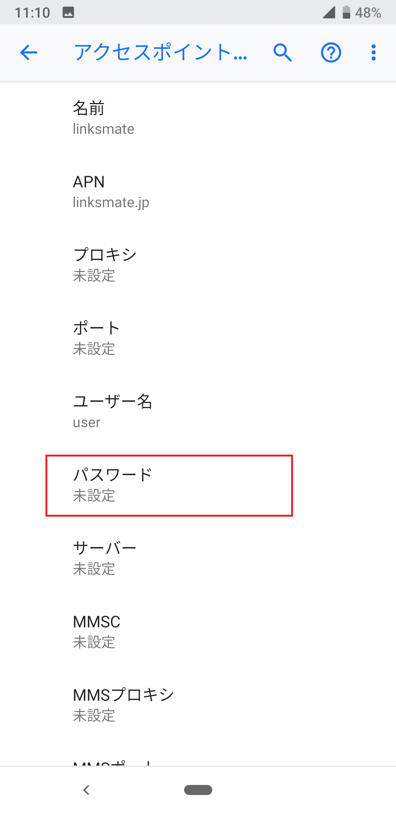This screenshot has width=396, height=814.
Task: Open the three-dot overflow menu
Action: coord(373,53)
